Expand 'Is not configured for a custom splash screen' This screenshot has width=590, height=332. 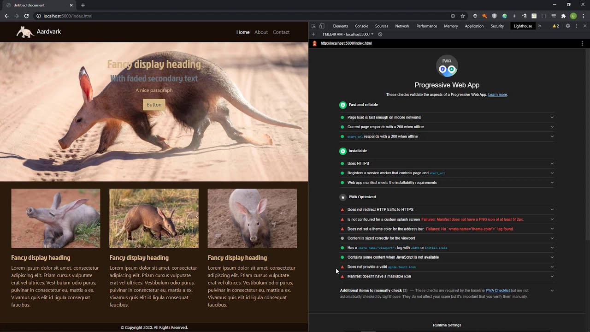(447, 219)
